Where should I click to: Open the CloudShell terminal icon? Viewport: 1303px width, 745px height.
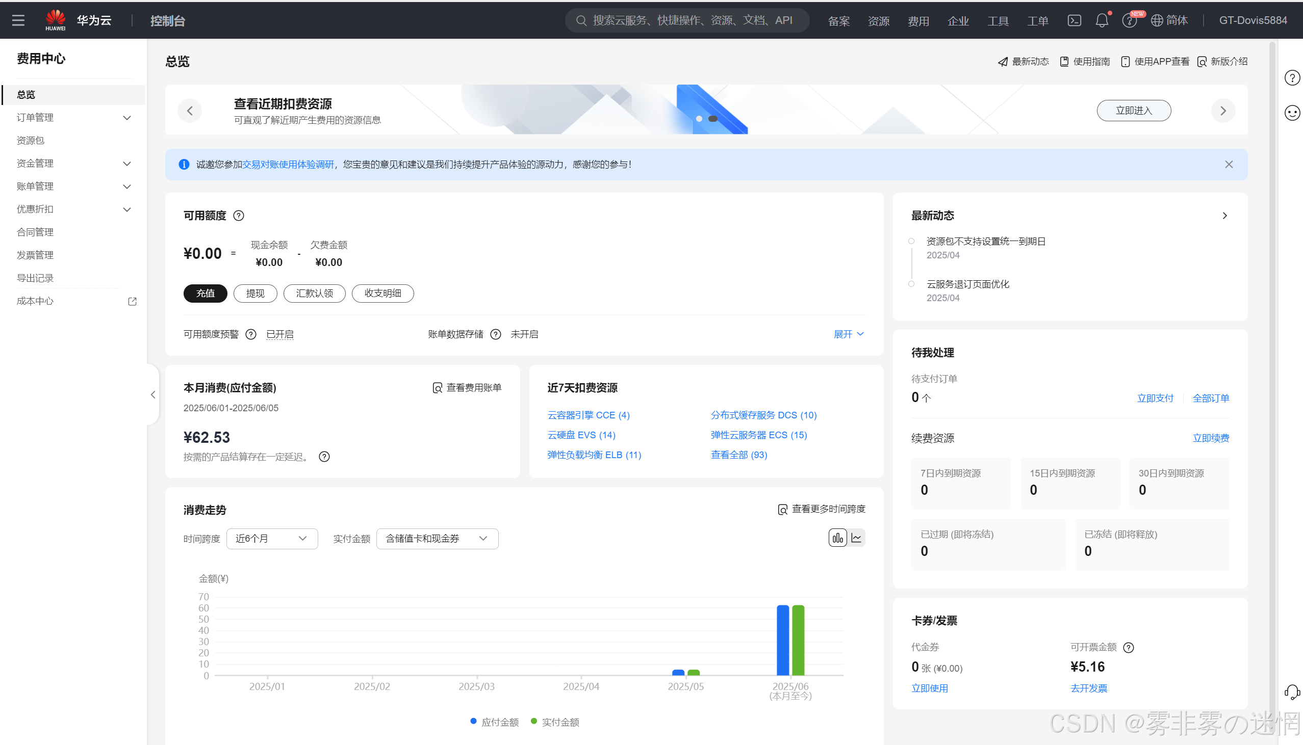(x=1074, y=20)
